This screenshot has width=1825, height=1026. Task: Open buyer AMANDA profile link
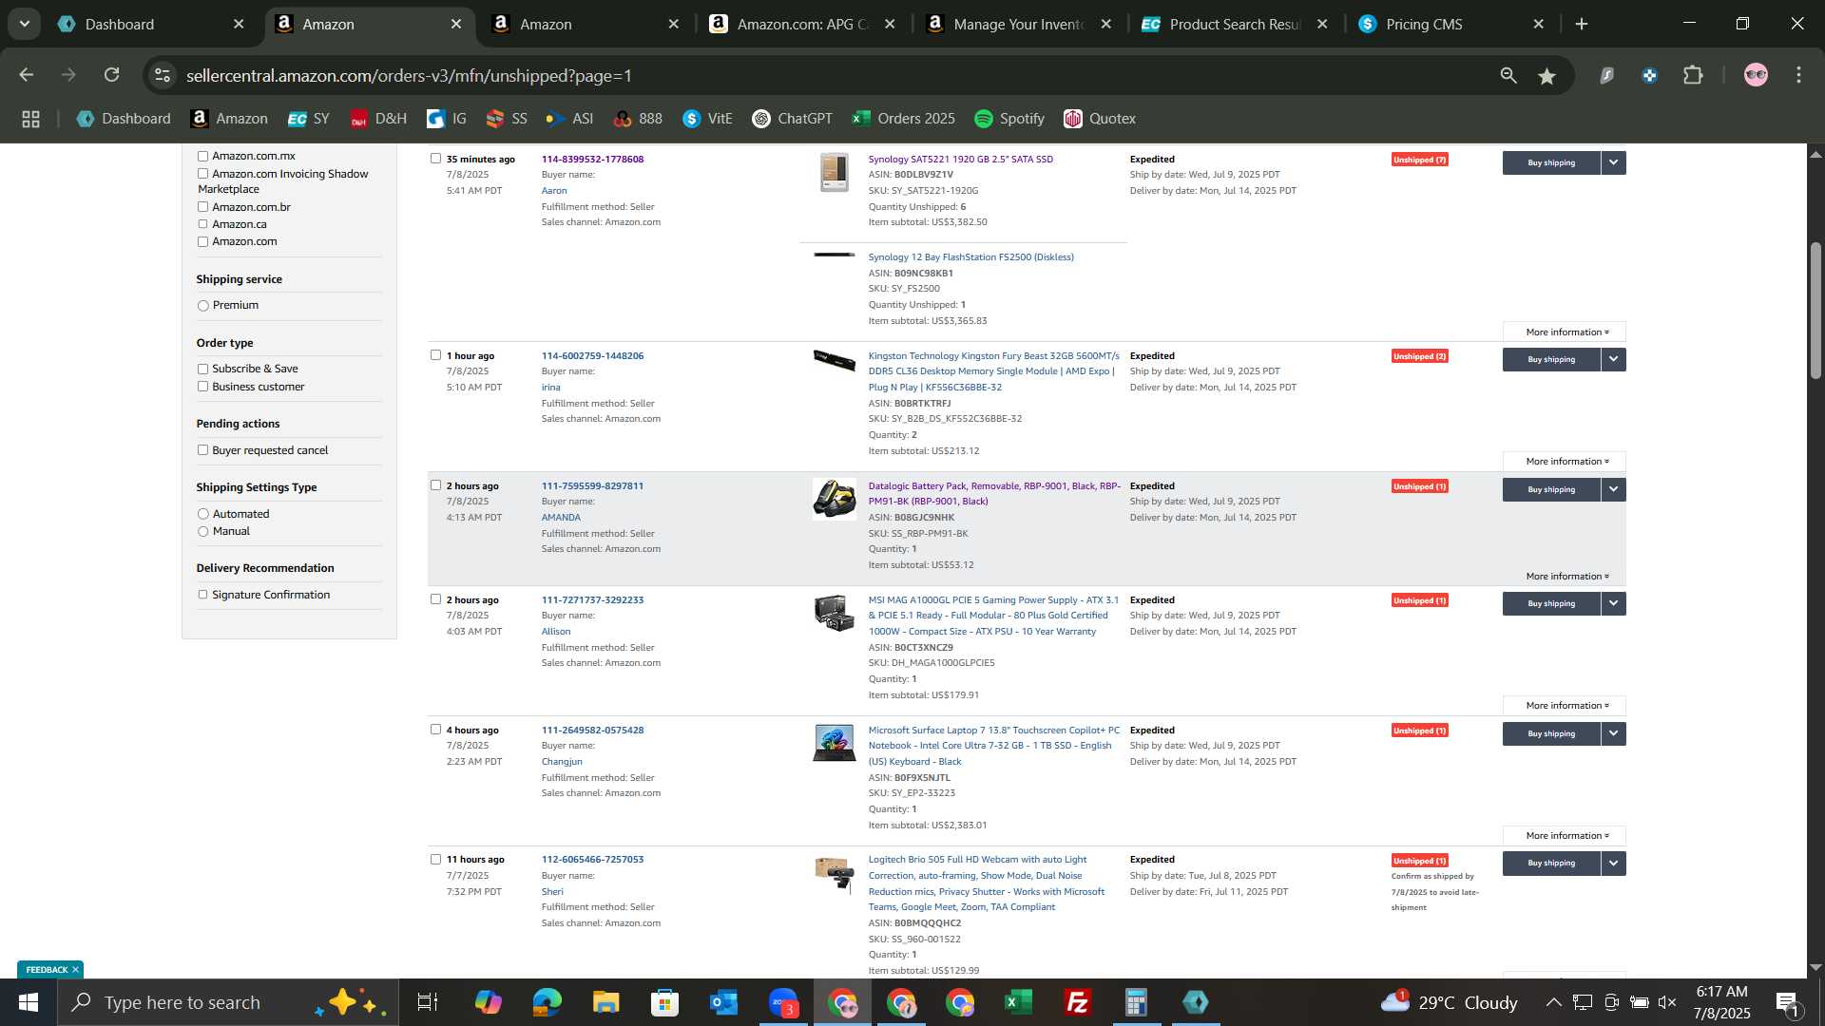(x=561, y=518)
